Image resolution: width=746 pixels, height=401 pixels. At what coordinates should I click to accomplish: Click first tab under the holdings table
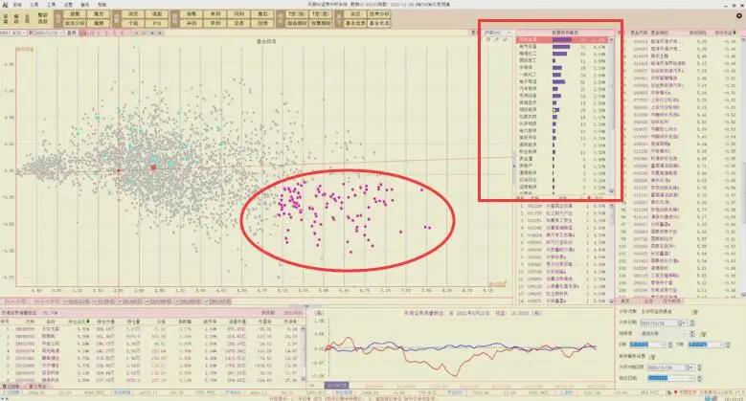coord(11,387)
